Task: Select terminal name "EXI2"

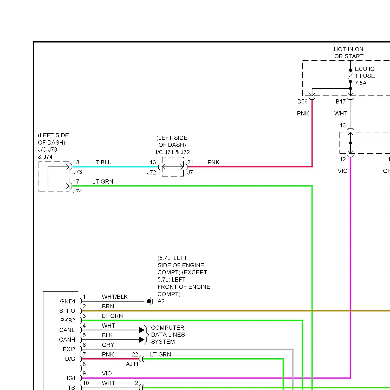Action: (69, 349)
